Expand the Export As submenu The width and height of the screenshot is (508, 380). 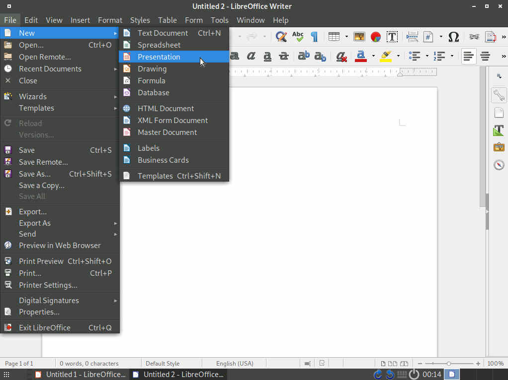[x=60, y=223]
